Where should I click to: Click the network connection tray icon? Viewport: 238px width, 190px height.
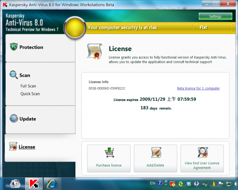pos(228,184)
